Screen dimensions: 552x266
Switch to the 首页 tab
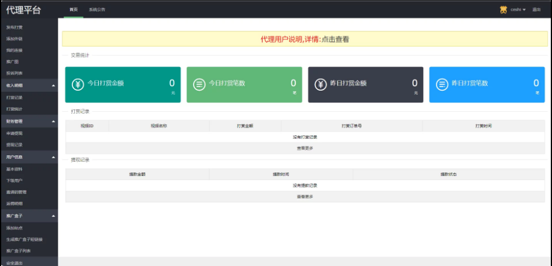click(x=74, y=9)
